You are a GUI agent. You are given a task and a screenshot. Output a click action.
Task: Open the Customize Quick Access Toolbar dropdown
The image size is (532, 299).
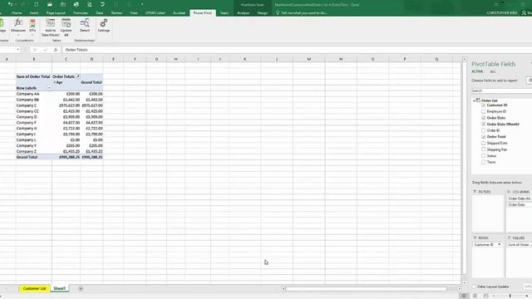(142, 4)
